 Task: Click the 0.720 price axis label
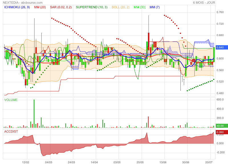tap(220, 24)
